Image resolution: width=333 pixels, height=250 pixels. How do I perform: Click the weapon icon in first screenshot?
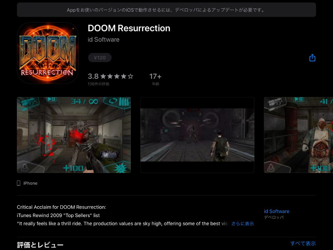click(x=26, y=102)
